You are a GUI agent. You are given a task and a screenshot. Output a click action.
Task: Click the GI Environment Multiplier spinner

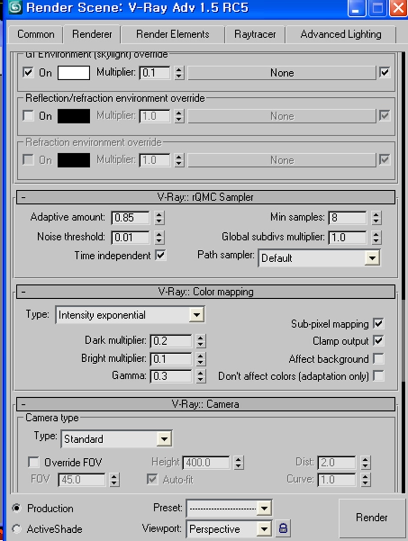tap(179, 73)
